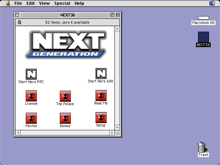220x165 pixels.
Task: Click the 'License' label text
Action: (31, 103)
